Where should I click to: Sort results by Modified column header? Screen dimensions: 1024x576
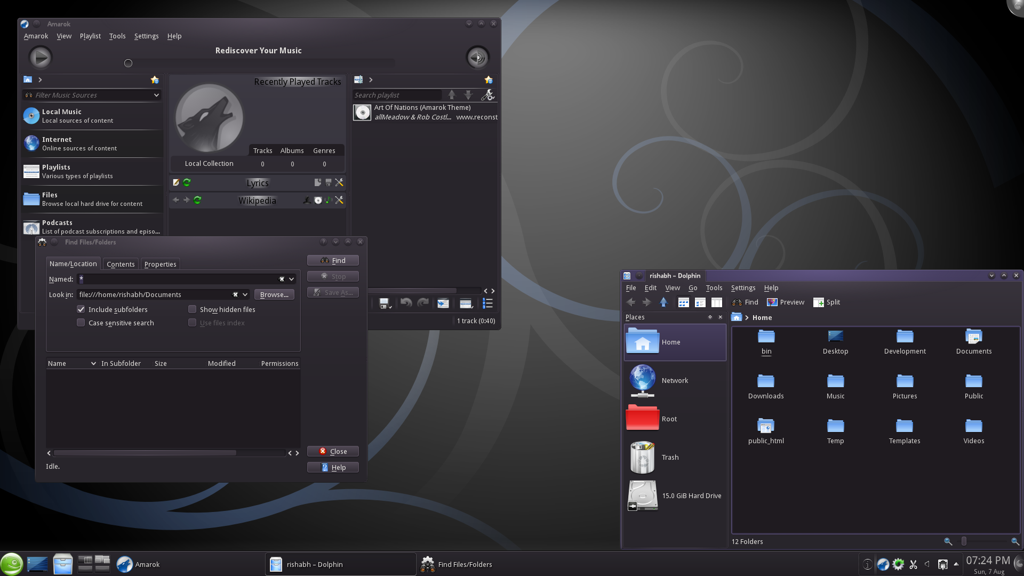[x=221, y=364]
